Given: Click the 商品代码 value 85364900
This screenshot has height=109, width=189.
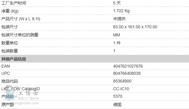Looking at the screenshot, I should click(x=122, y=81).
